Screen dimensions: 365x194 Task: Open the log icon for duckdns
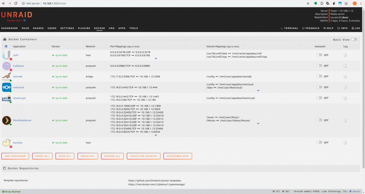pyautogui.click(x=345, y=143)
